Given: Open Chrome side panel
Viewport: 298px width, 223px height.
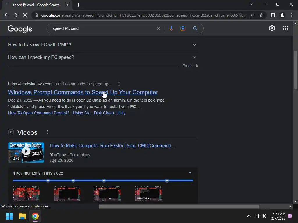Looking at the screenshot, I should click(273, 15).
